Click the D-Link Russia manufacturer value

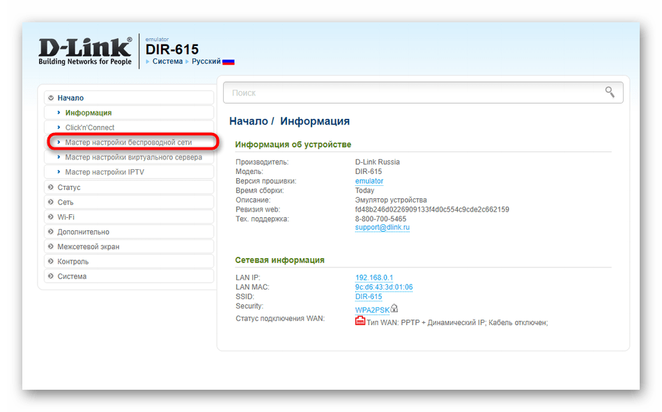(377, 162)
